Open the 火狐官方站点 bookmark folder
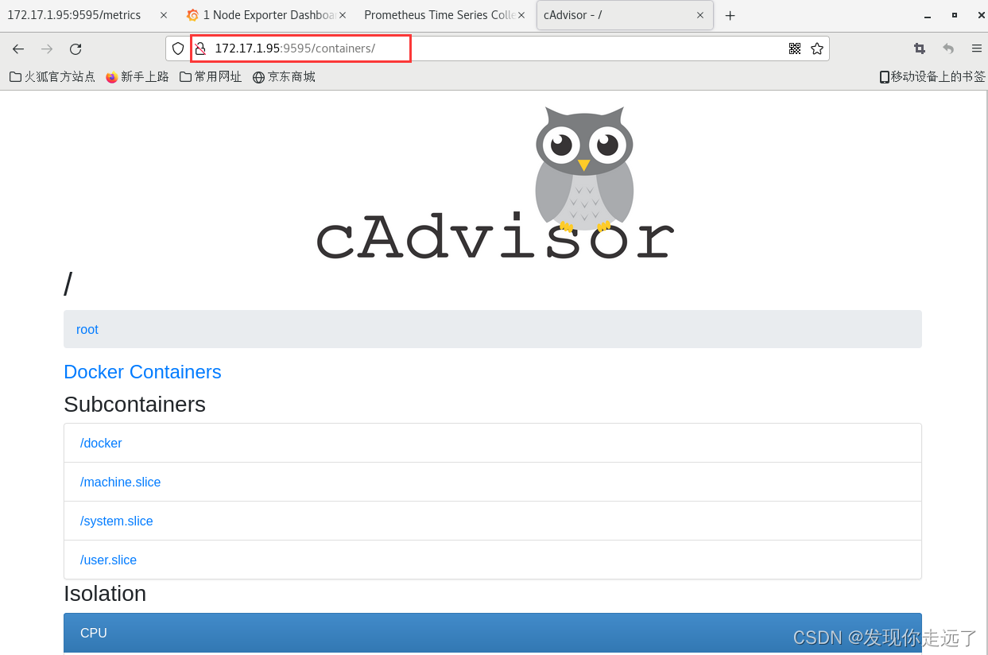This screenshot has width=988, height=655. 52,77
